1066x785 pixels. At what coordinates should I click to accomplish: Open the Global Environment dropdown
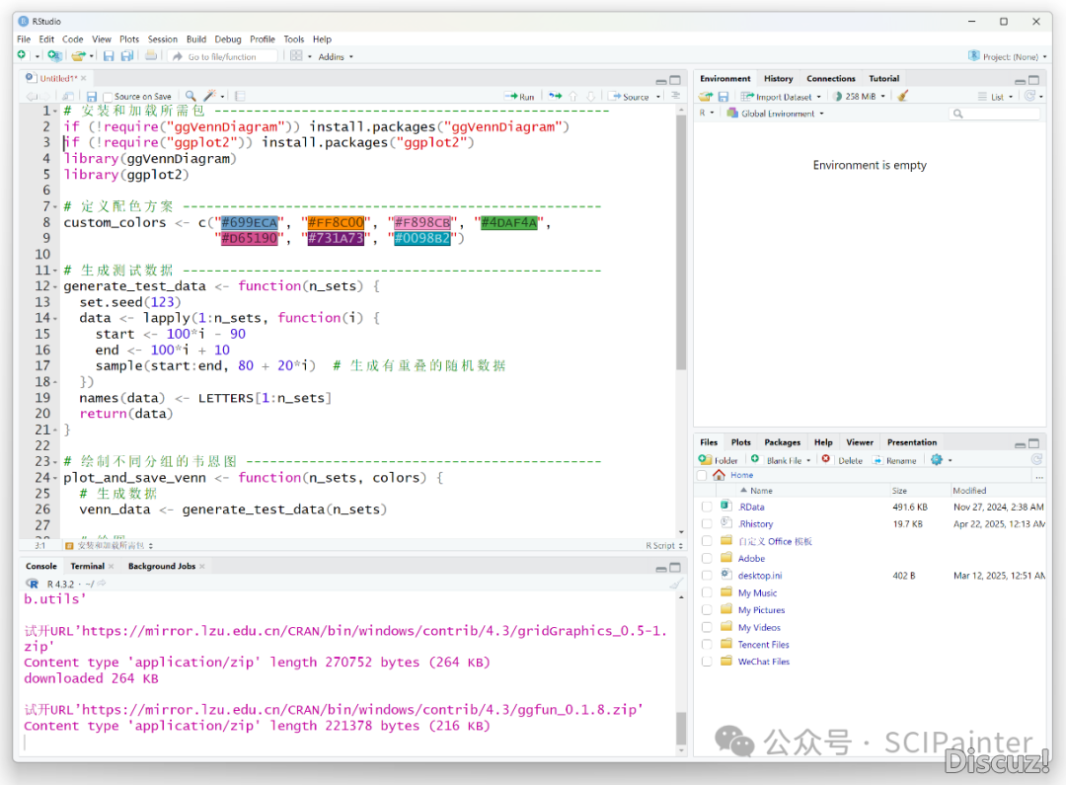(776, 114)
